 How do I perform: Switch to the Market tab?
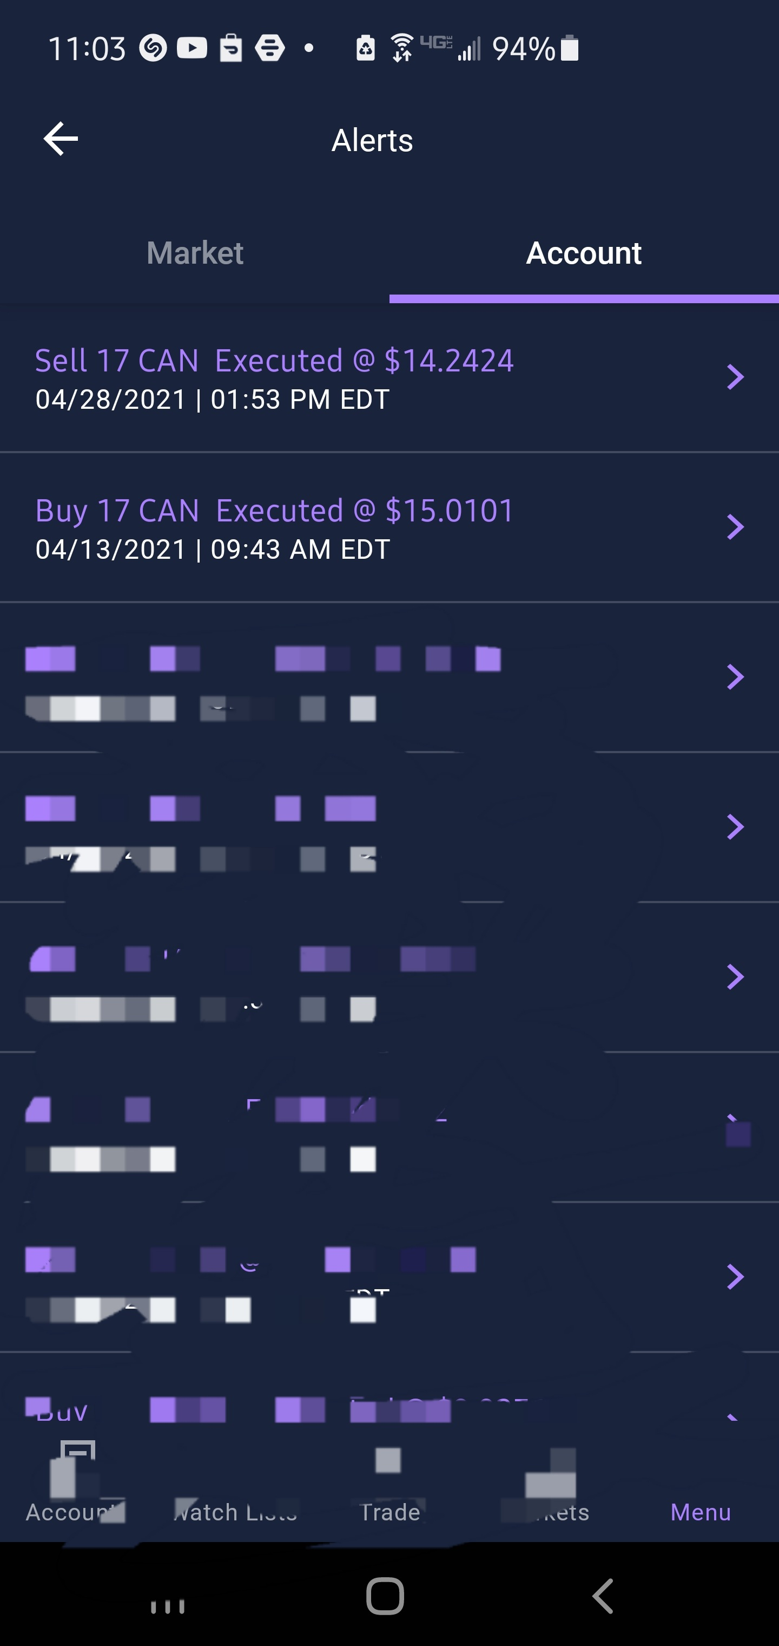tap(195, 253)
